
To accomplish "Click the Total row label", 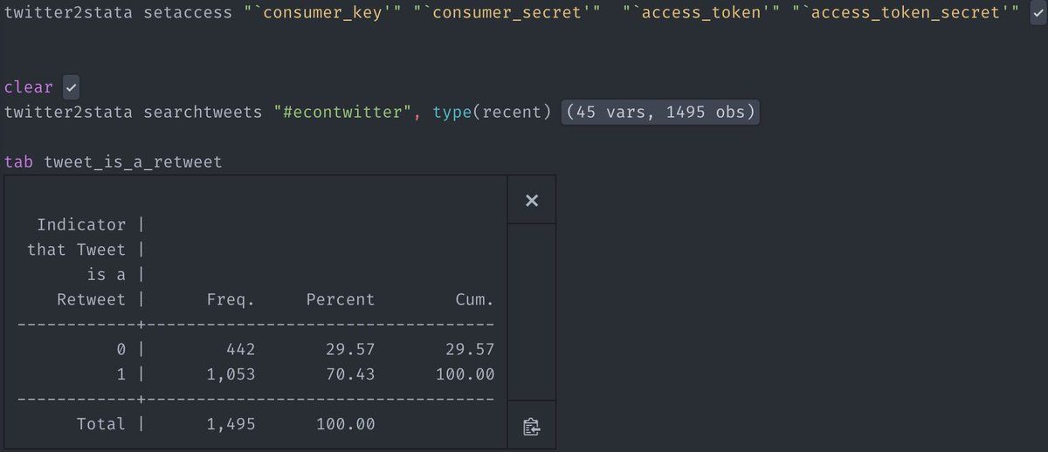I will [x=101, y=424].
